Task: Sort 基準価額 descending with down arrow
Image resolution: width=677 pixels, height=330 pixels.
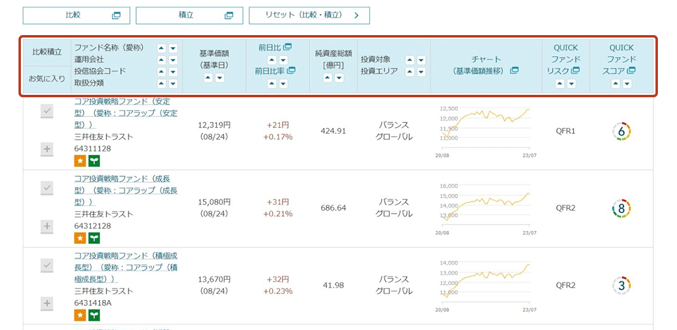Action: [220, 78]
